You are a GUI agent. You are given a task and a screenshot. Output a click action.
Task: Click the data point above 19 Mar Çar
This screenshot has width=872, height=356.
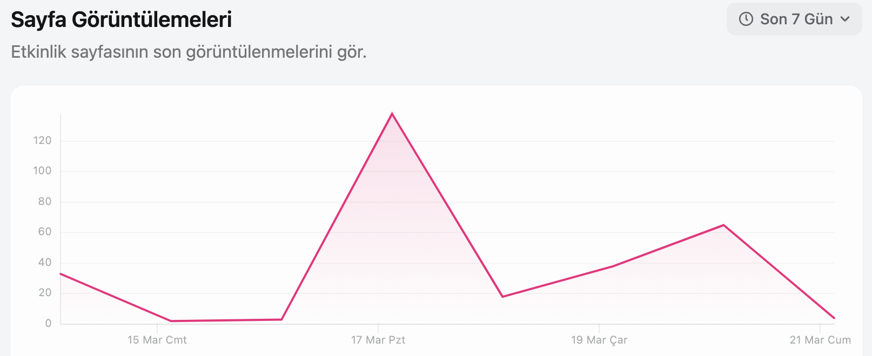pyautogui.click(x=613, y=266)
